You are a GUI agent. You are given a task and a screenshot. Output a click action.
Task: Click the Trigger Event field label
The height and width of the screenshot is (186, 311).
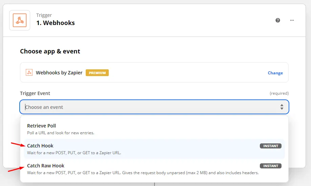35,93
